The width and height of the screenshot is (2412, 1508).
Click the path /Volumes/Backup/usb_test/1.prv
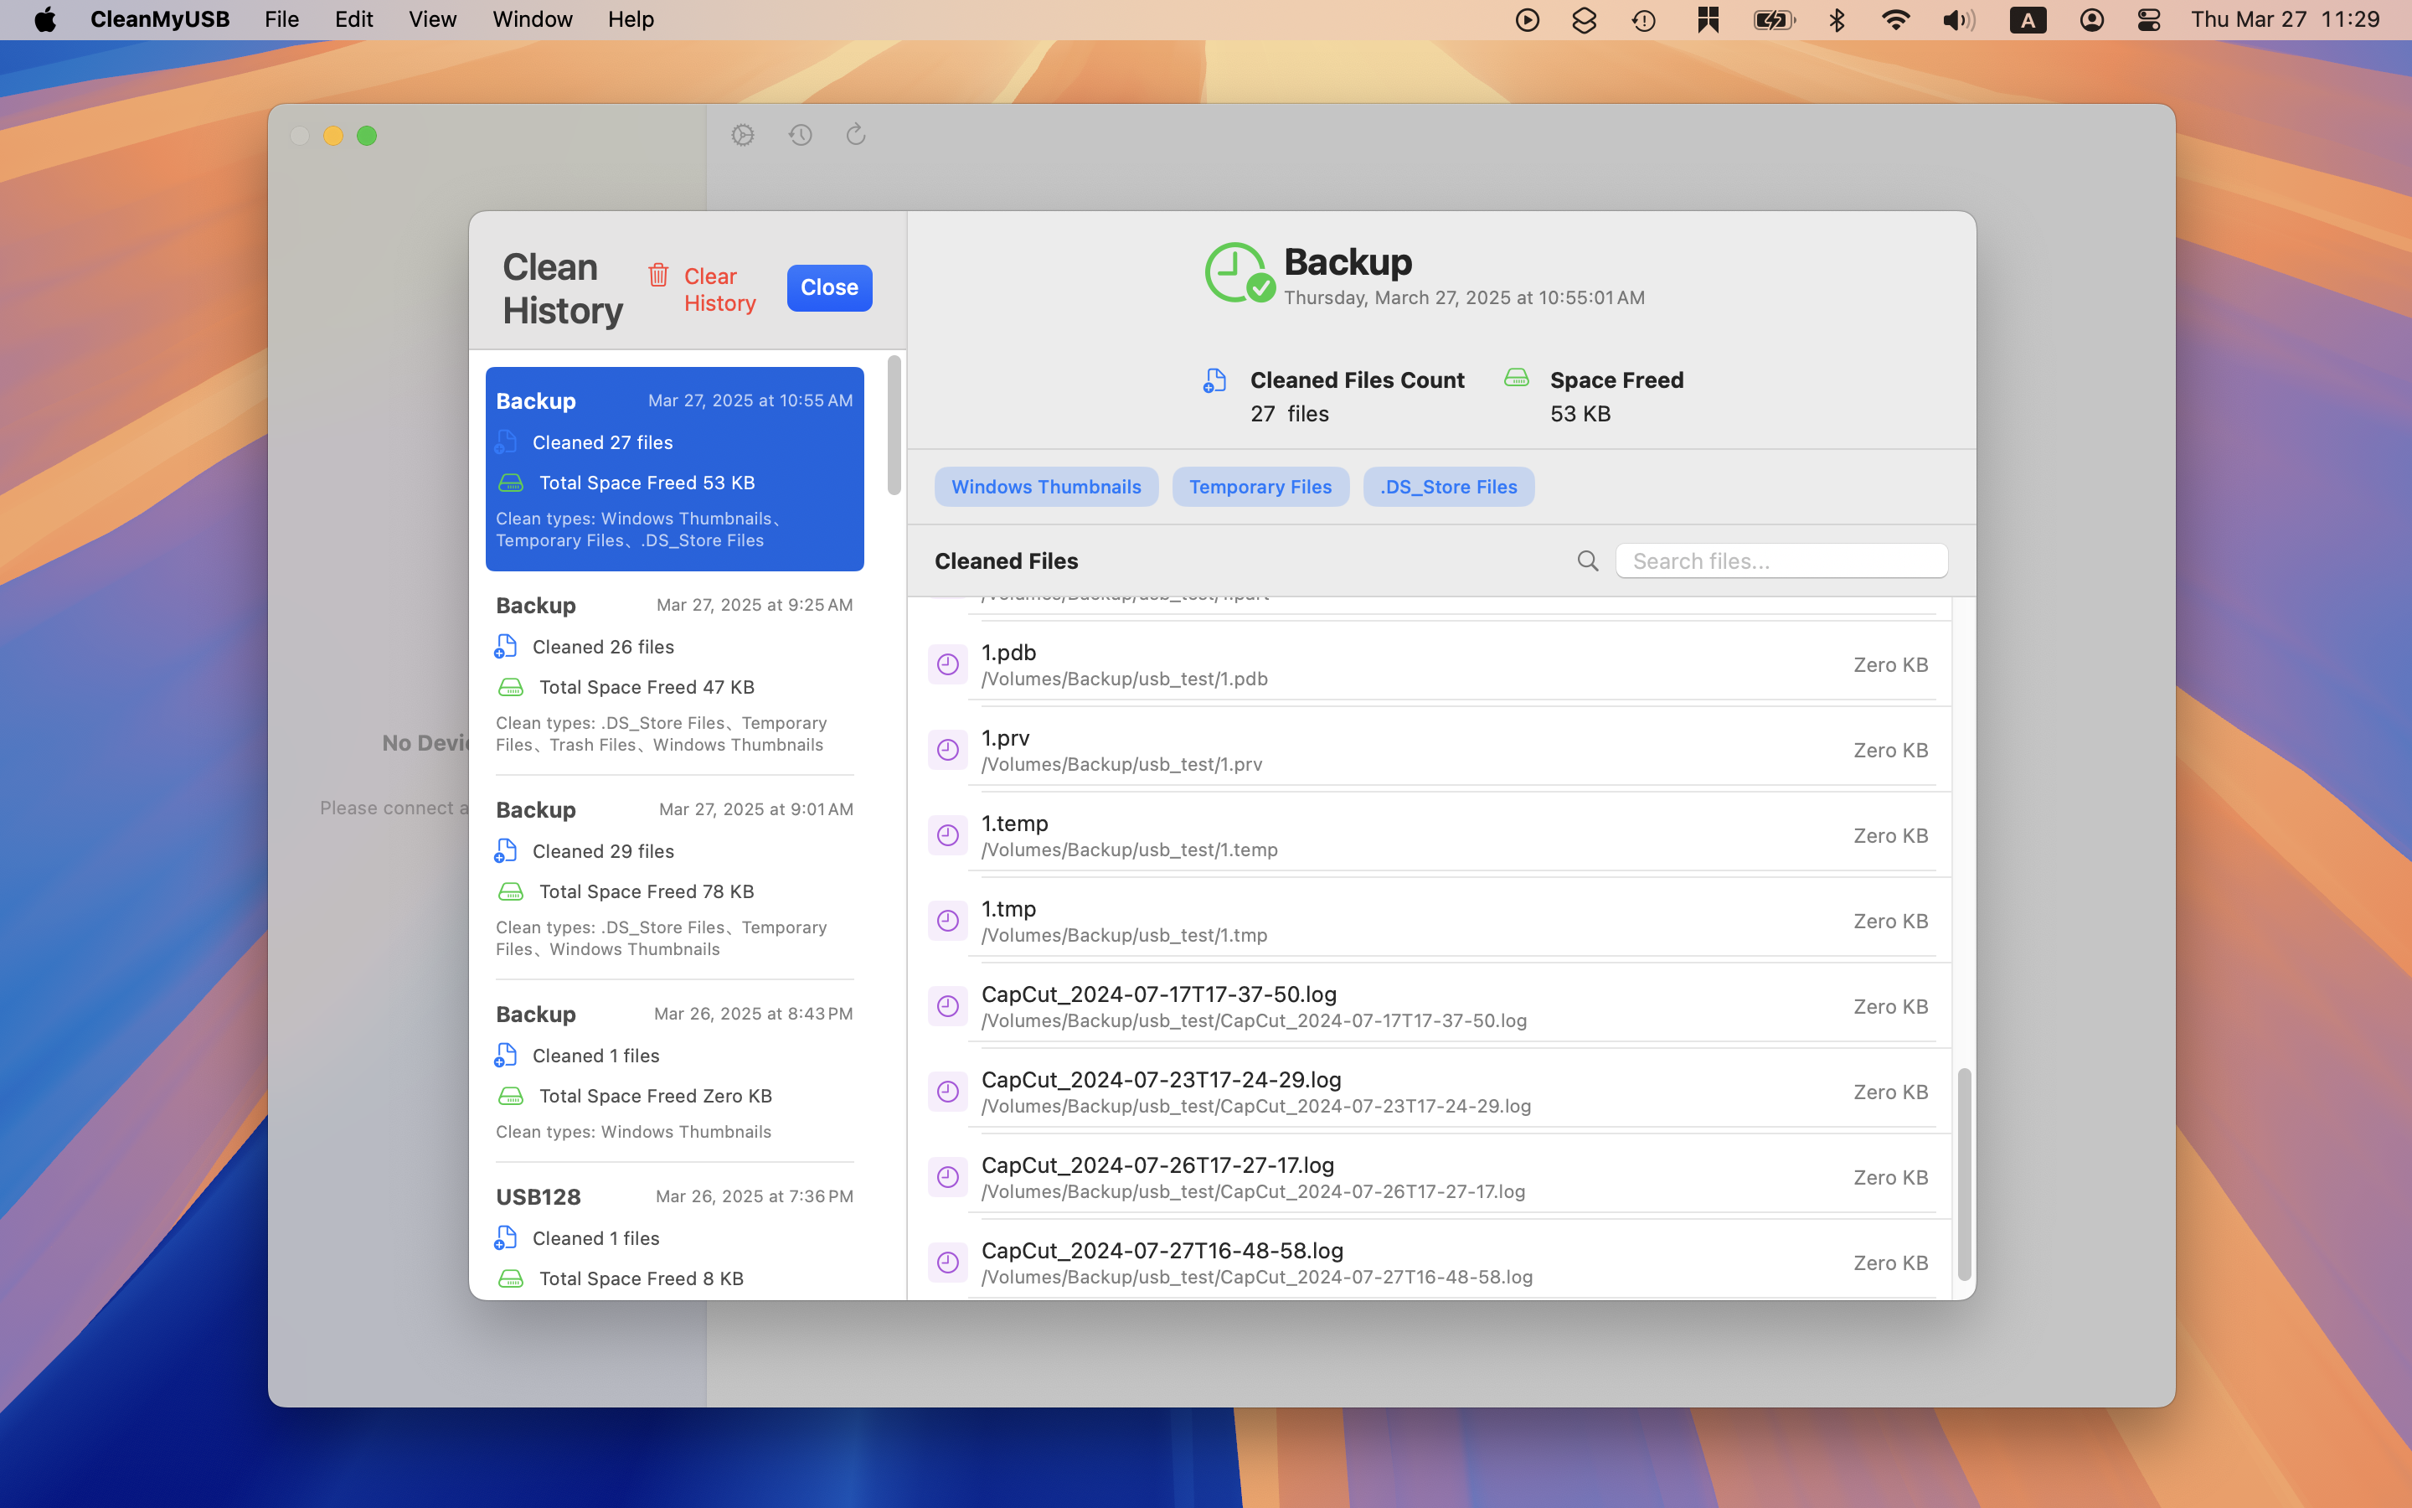(1121, 764)
